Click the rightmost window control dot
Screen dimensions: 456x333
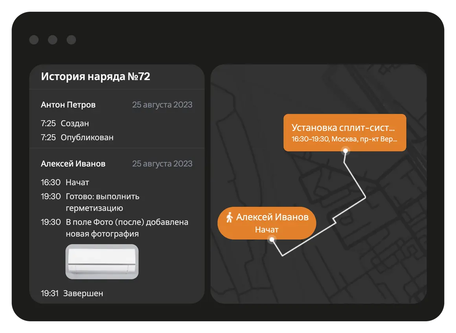click(71, 40)
